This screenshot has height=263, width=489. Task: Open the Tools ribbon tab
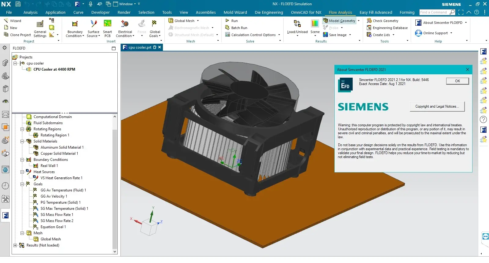(x=167, y=13)
